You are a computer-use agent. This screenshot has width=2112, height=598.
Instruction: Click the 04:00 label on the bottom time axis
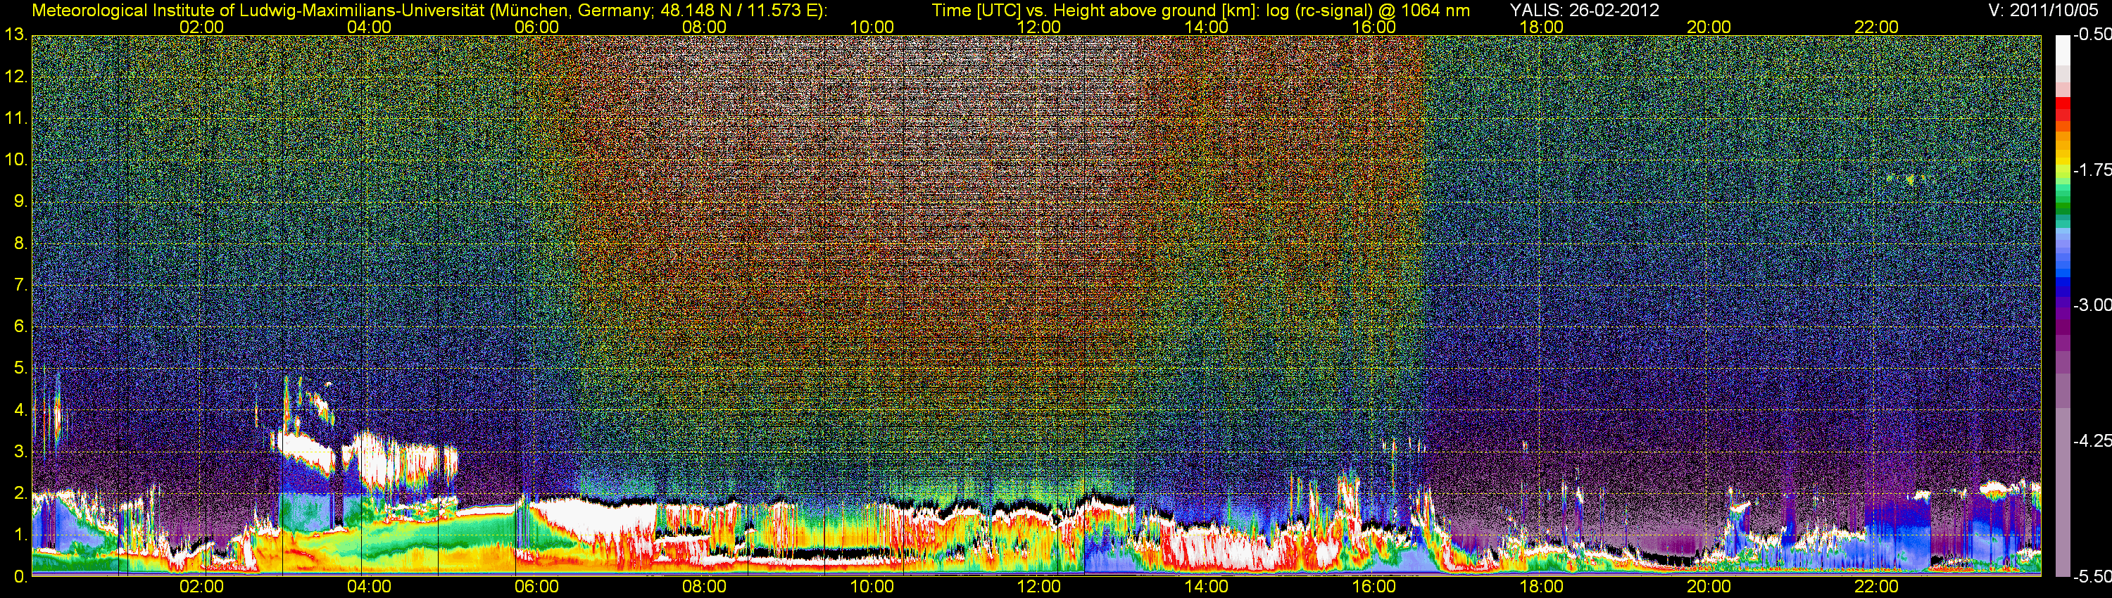(369, 587)
